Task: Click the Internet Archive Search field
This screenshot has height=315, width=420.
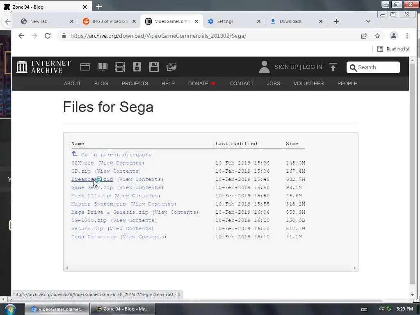Action: coord(373,67)
